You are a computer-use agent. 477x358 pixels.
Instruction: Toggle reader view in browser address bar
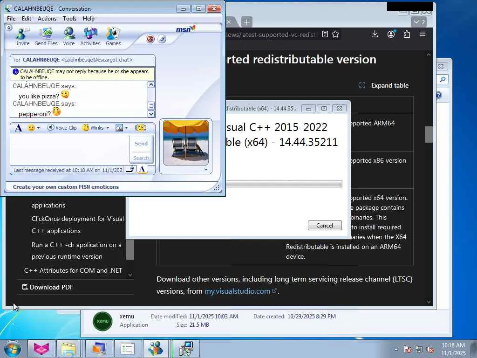325,34
